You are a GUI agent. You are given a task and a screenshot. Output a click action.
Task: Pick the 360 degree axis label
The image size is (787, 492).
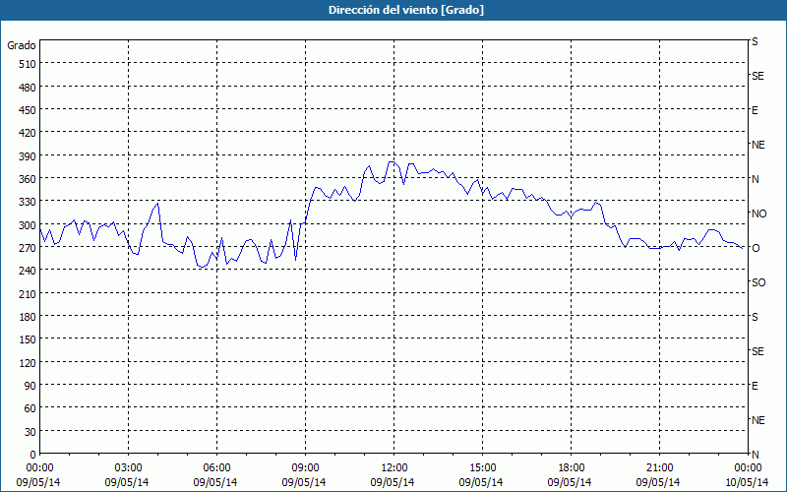pos(29,180)
